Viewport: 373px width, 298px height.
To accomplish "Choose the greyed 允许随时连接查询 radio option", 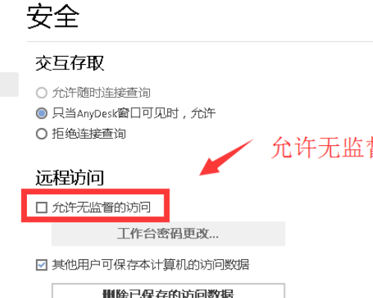I will tap(42, 93).
